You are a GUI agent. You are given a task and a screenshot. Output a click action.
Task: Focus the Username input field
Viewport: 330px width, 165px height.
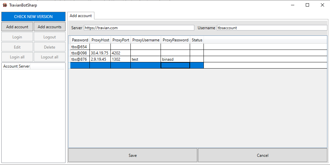tap(272, 28)
